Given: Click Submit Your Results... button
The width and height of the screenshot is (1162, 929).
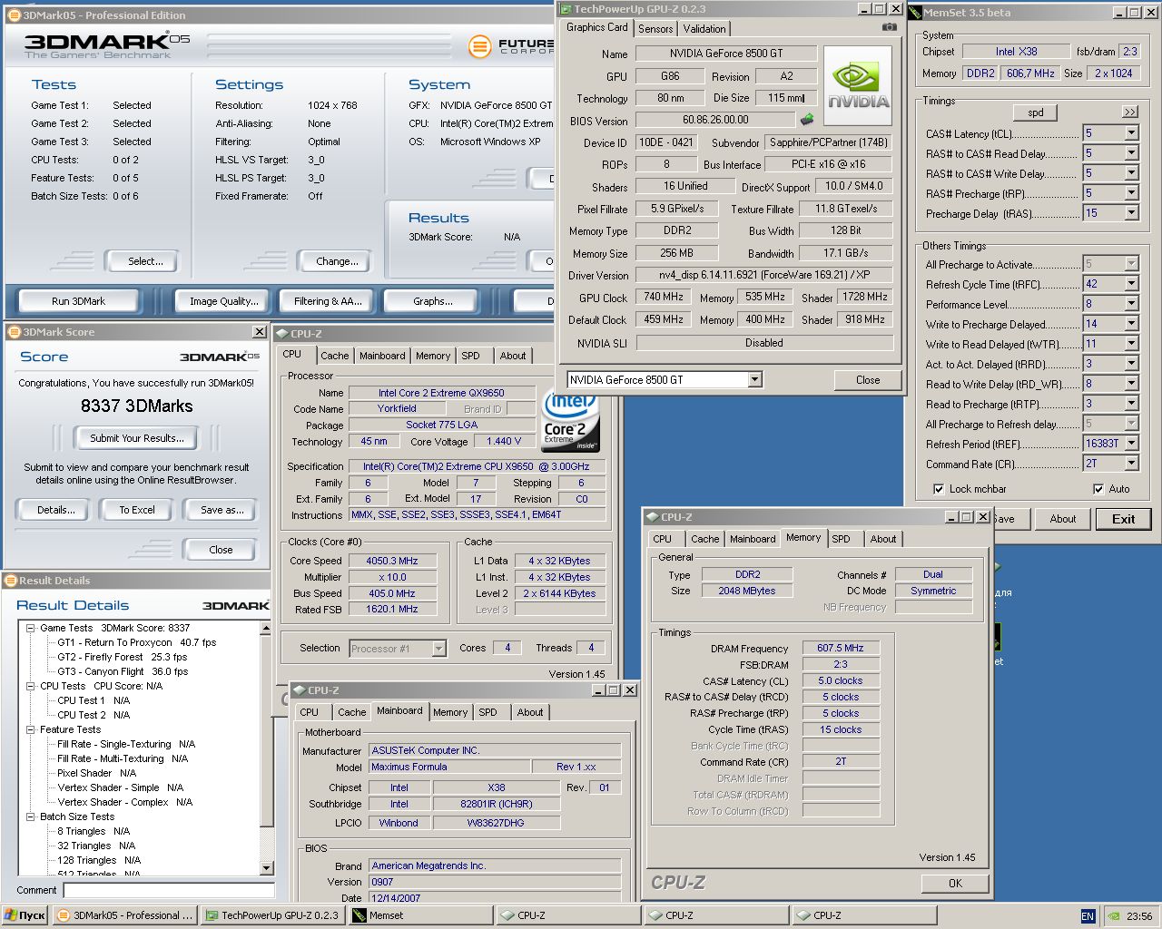Looking at the screenshot, I should 137,438.
